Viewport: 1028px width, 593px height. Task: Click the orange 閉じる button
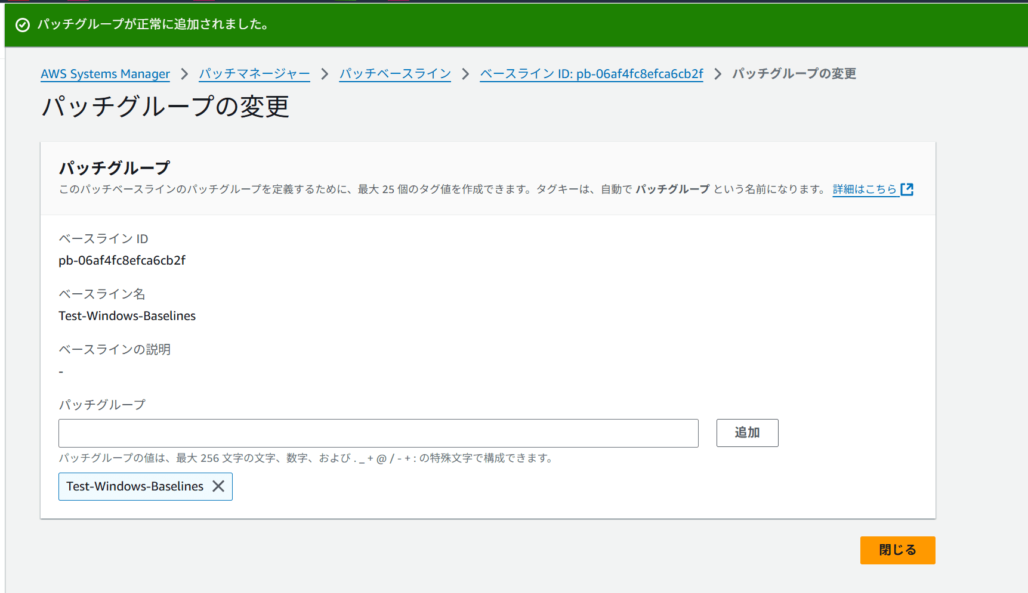897,550
